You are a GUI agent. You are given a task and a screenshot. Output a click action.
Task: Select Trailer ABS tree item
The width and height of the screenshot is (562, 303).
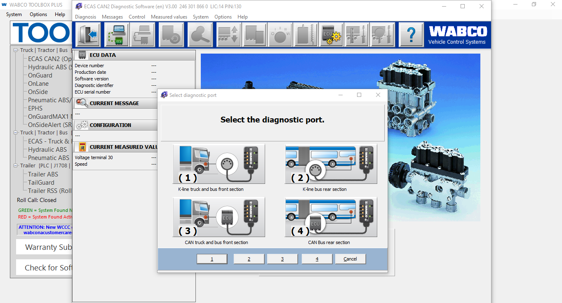pos(43,174)
